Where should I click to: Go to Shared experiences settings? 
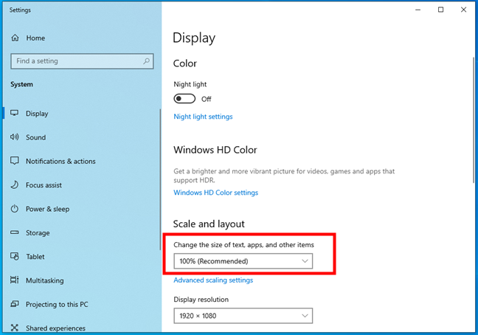(55, 328)
